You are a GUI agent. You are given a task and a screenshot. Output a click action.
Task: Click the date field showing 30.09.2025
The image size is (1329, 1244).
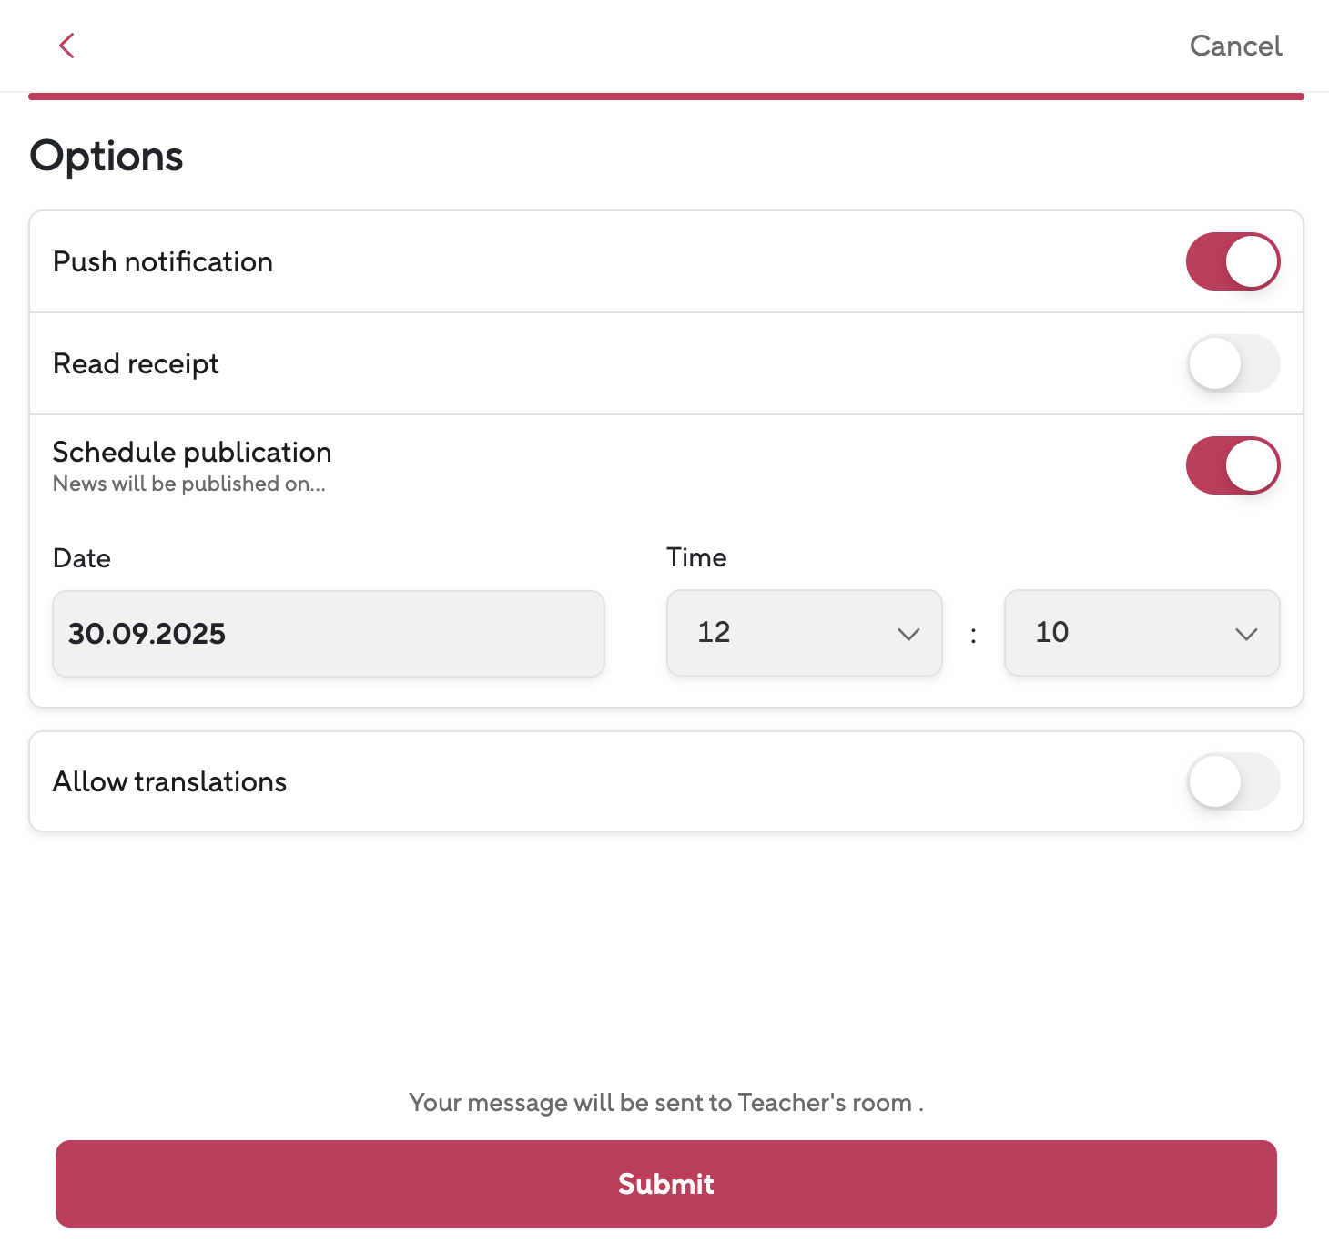click(x=328, y=634)
